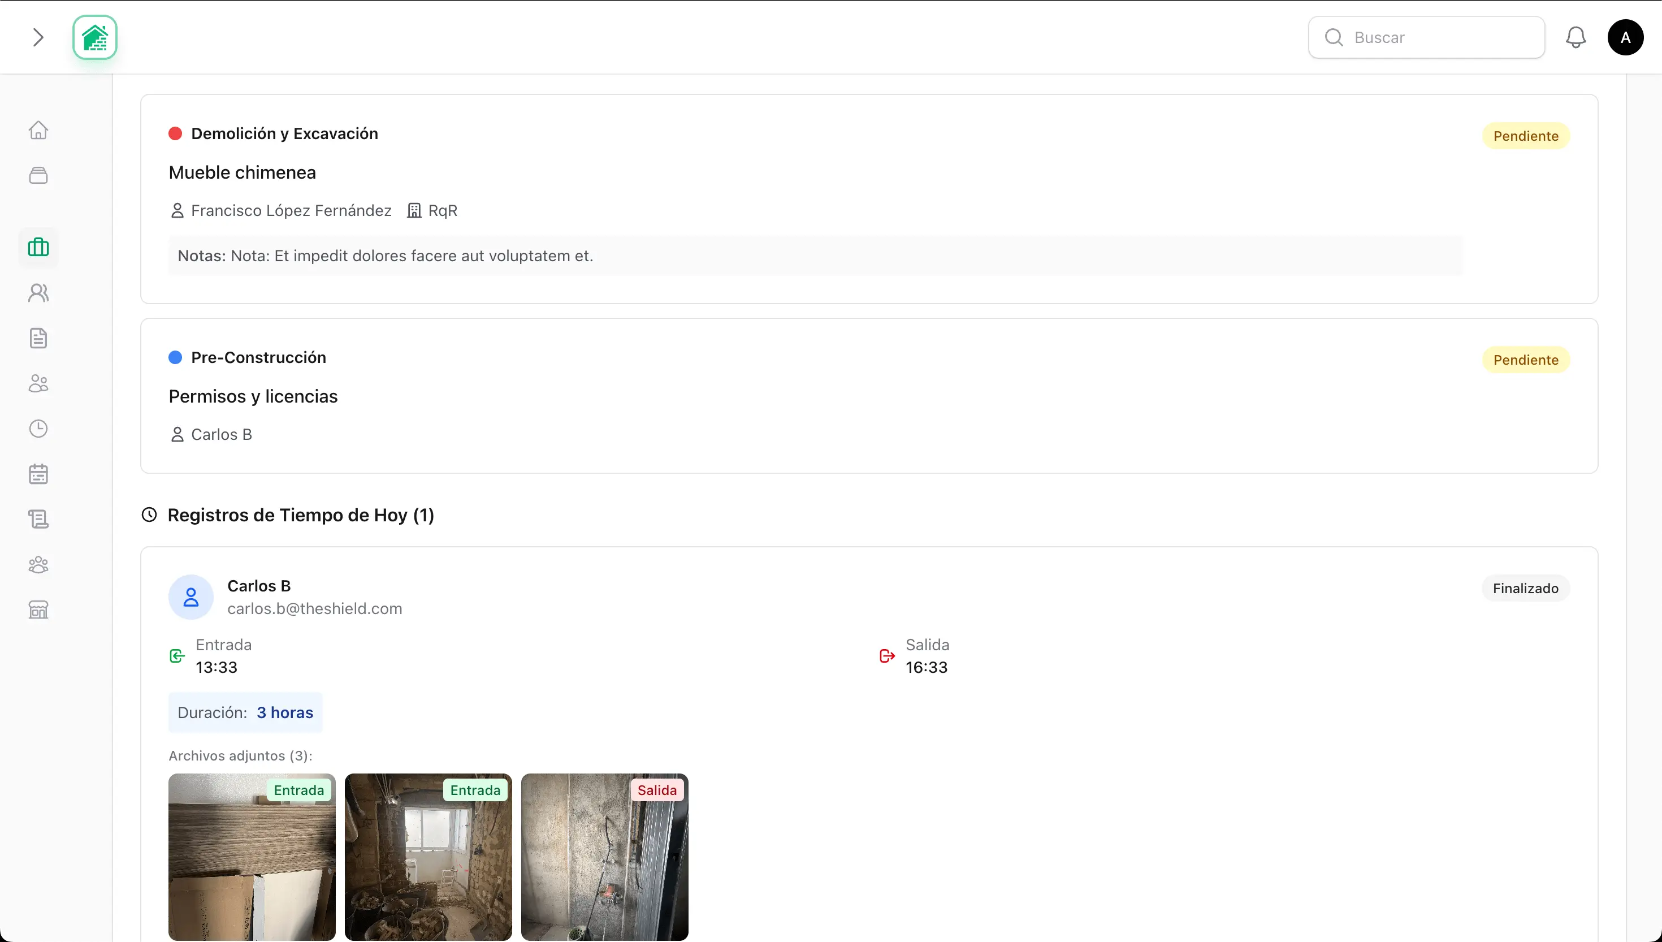
Task: Open the first Entrada photo thumbnail
Action: [252, 857]
